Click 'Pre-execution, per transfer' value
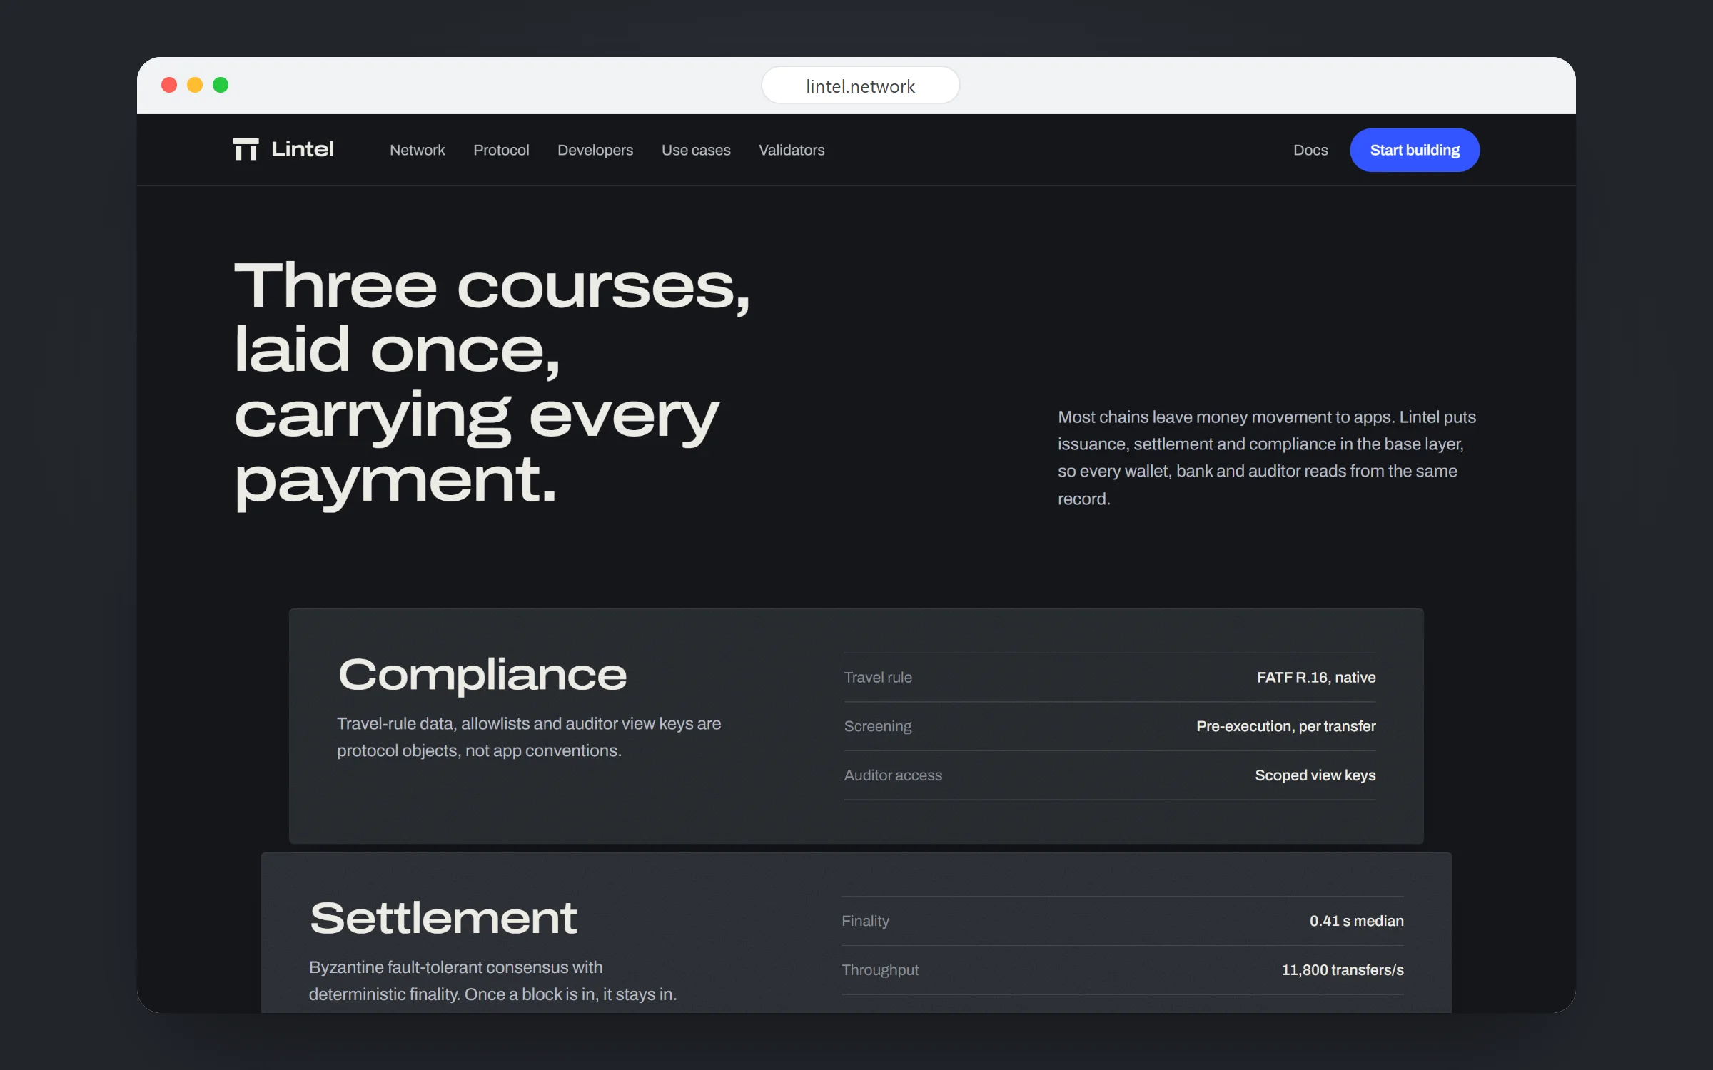 pos(1286,726)
